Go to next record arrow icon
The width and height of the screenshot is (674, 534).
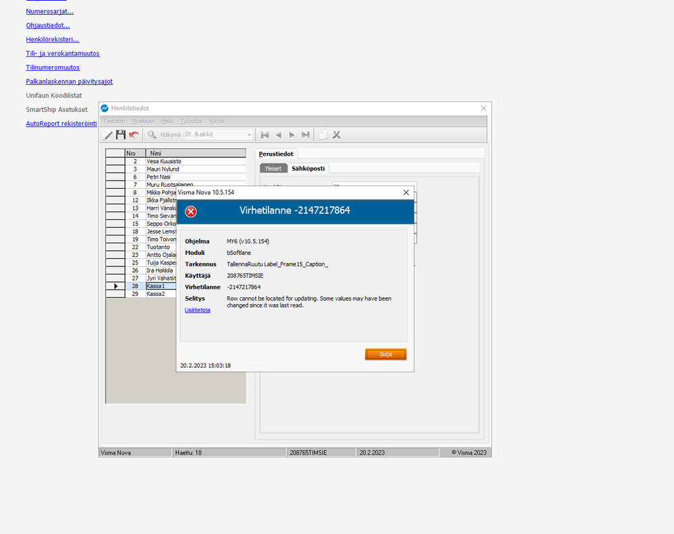pyautogui.click(x=292, y=135)
